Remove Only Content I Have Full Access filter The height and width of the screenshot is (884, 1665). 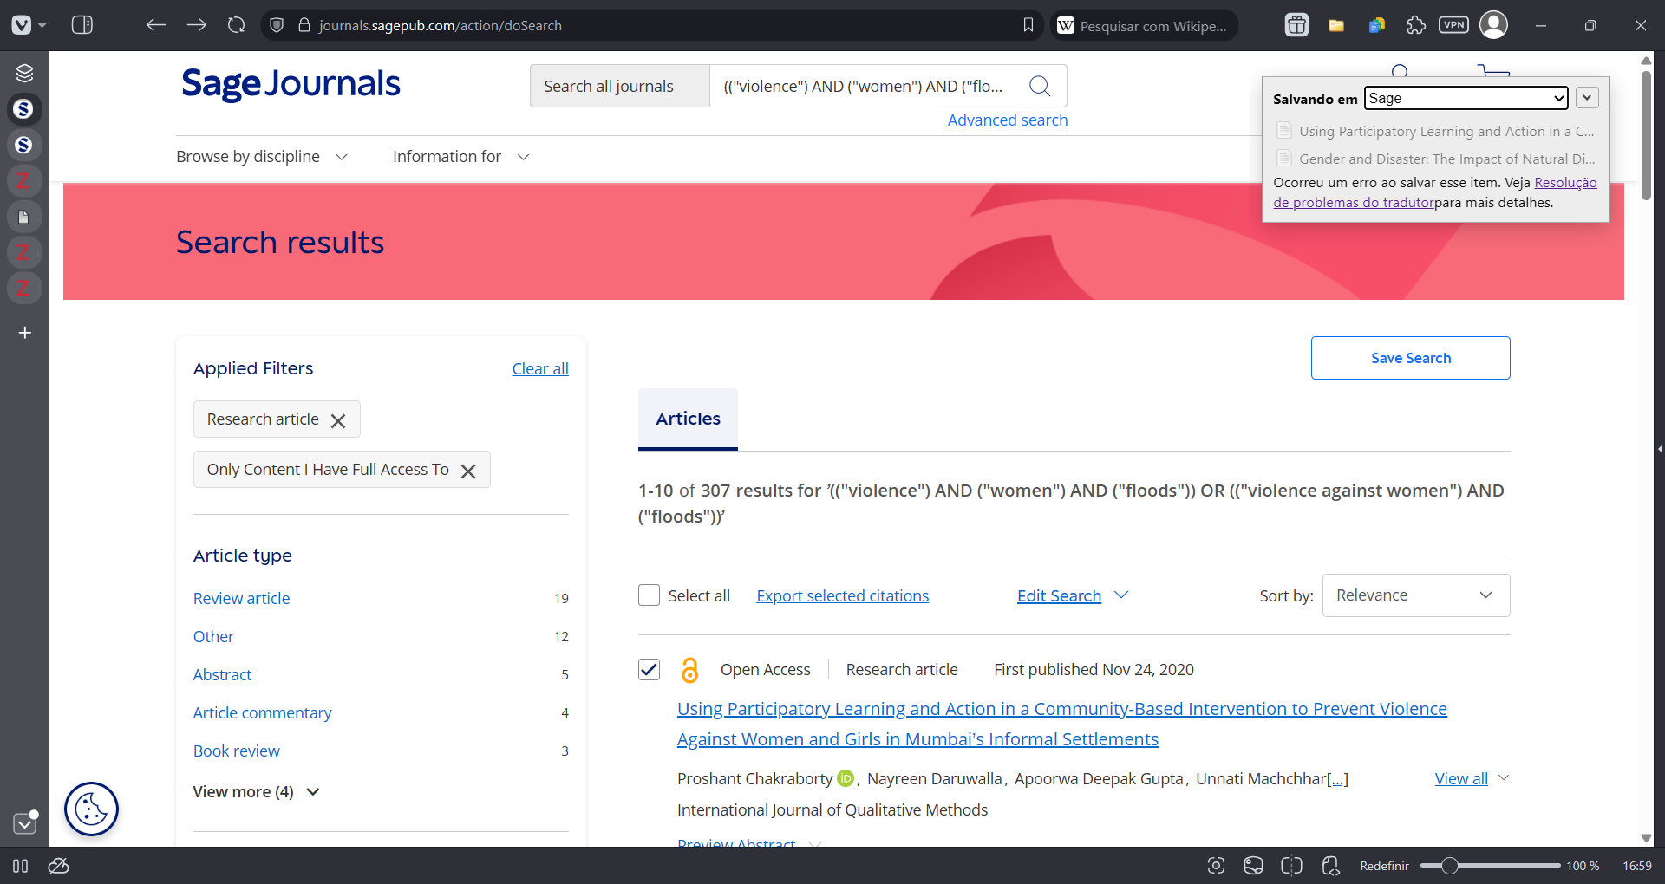pyautogui.click(x=468, y=471)
